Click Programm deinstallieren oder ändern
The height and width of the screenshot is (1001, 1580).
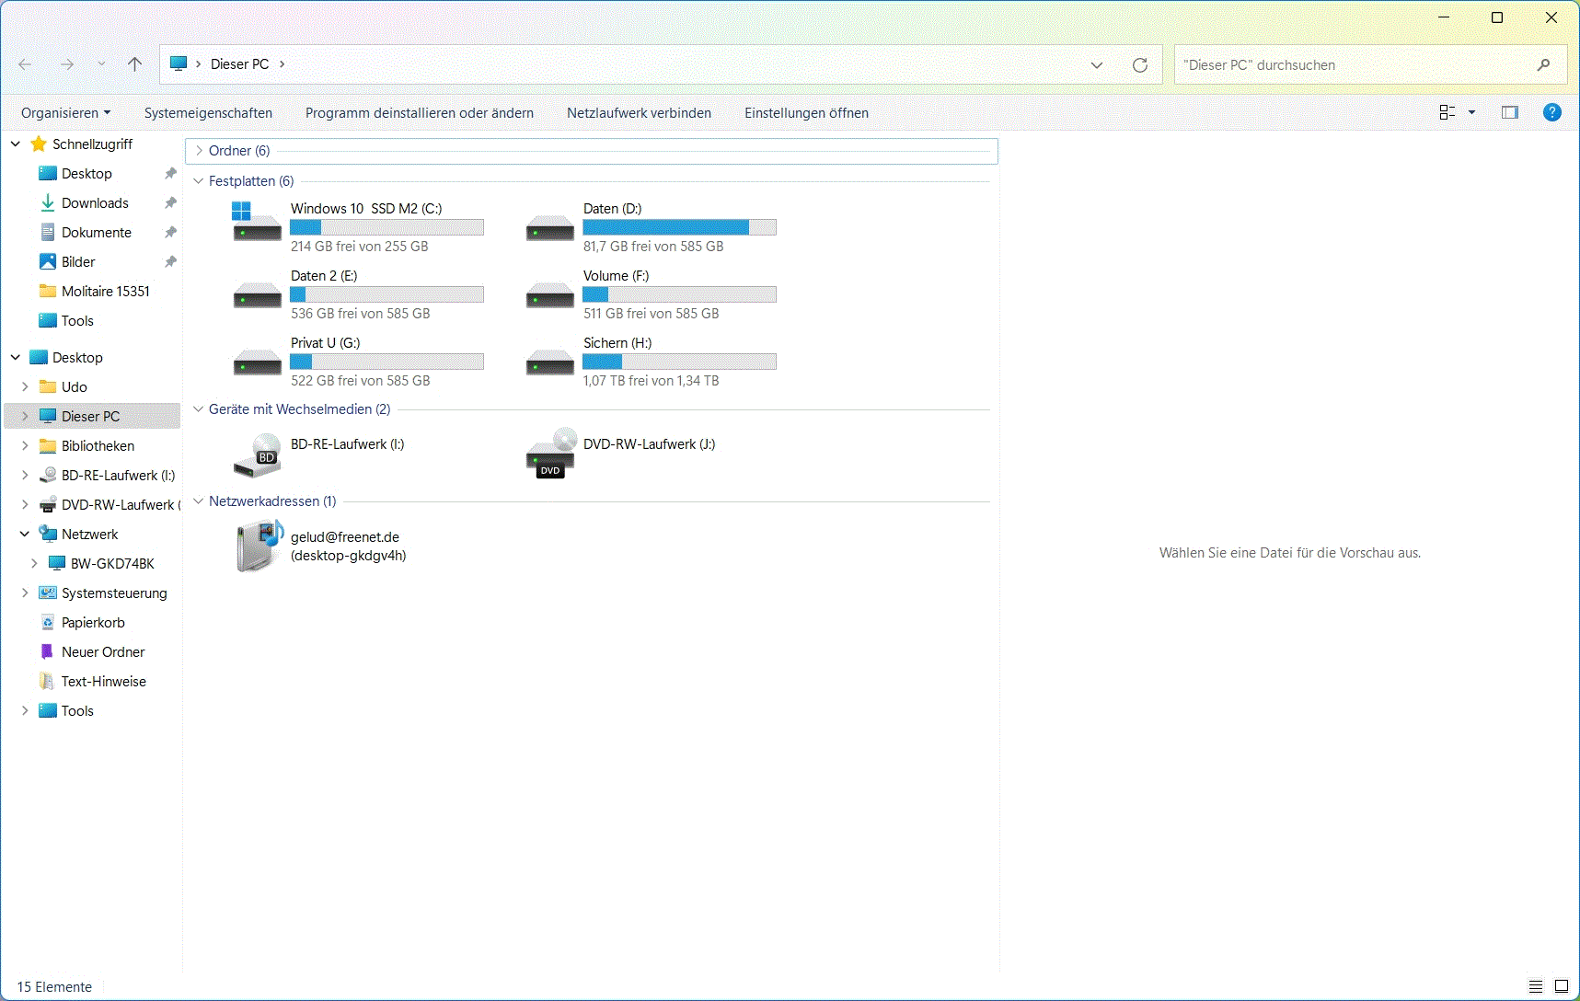[x=419, y=113]
